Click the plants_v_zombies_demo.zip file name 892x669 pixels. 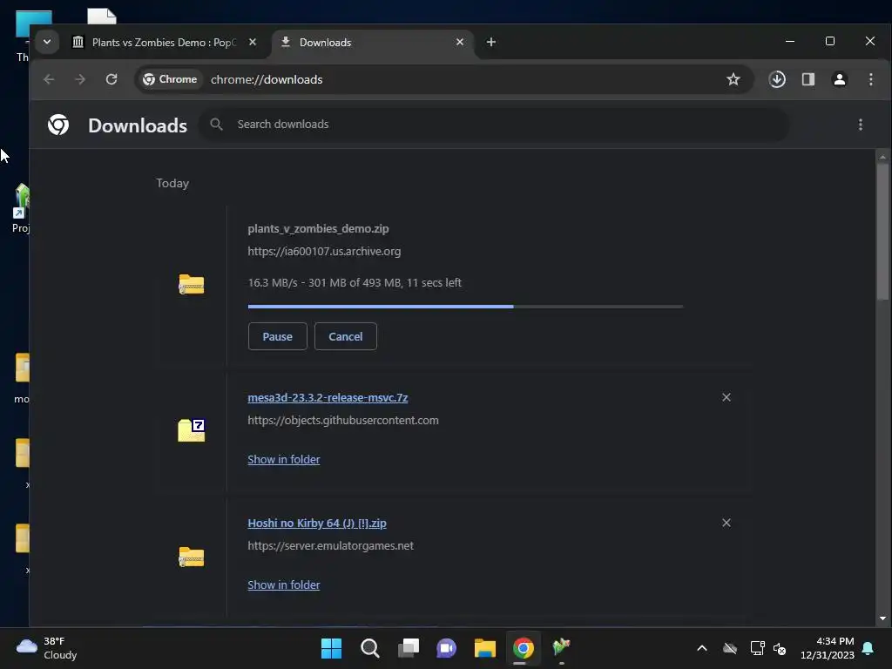point(319,229)
